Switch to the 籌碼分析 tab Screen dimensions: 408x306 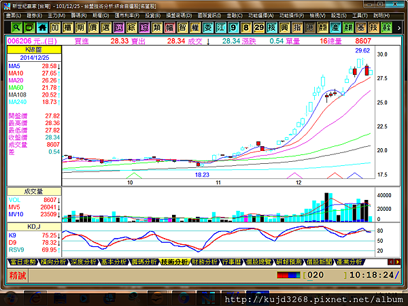(144, 262)
